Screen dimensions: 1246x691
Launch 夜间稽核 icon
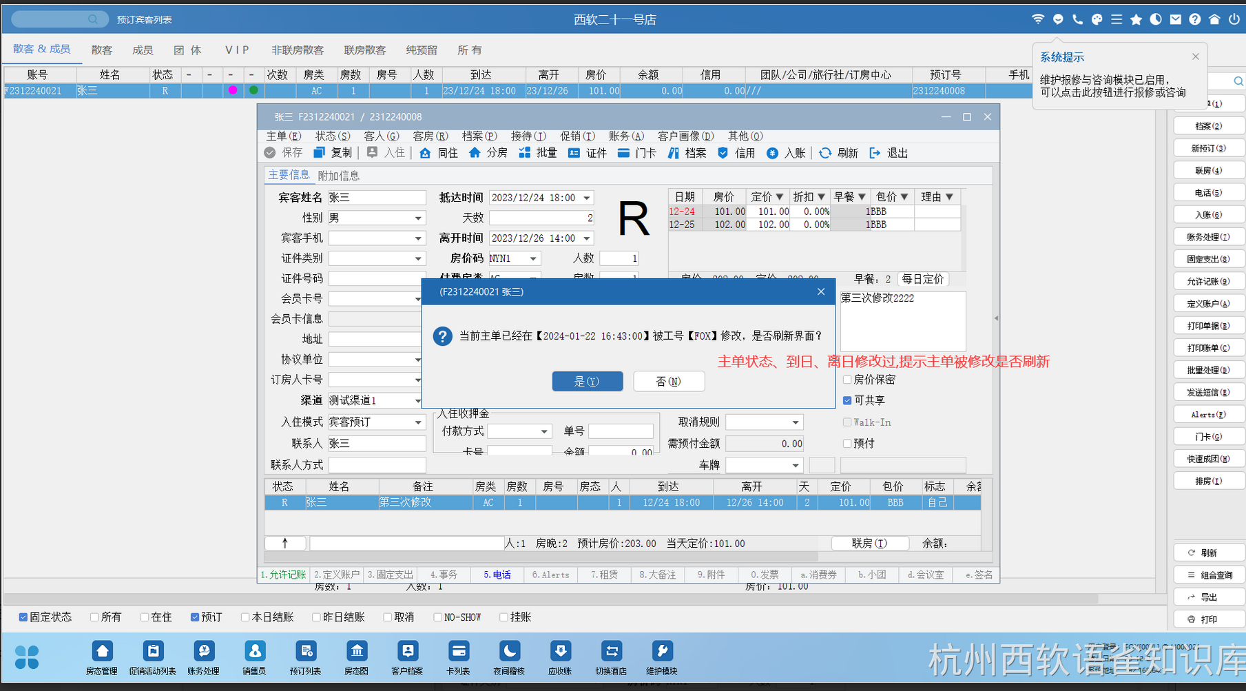[509, 657]
